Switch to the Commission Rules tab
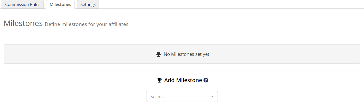364x112 pixels. click(23, 4)
